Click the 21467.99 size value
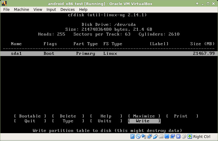 tap(204, 53)
